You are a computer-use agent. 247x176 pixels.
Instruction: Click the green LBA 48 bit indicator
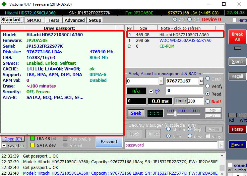click(x=33, y=139)
